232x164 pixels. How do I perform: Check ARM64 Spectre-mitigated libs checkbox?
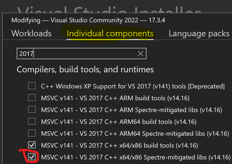pyautogui.click(x=32, y=133)
